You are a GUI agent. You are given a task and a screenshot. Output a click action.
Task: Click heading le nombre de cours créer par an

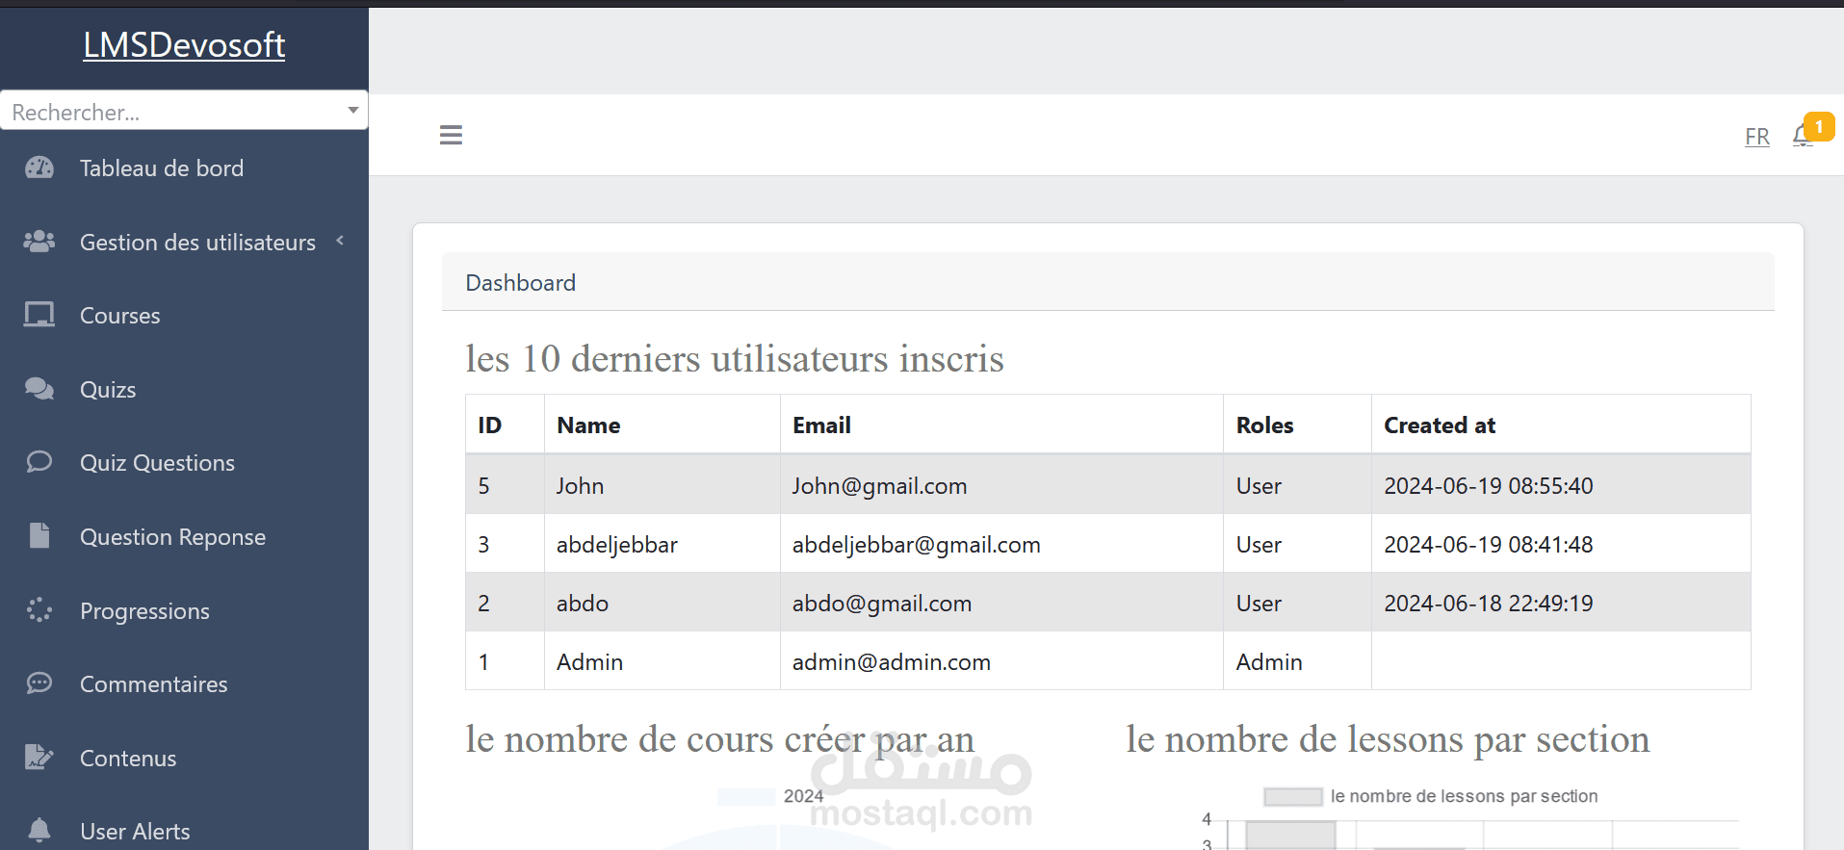(719, 739)
